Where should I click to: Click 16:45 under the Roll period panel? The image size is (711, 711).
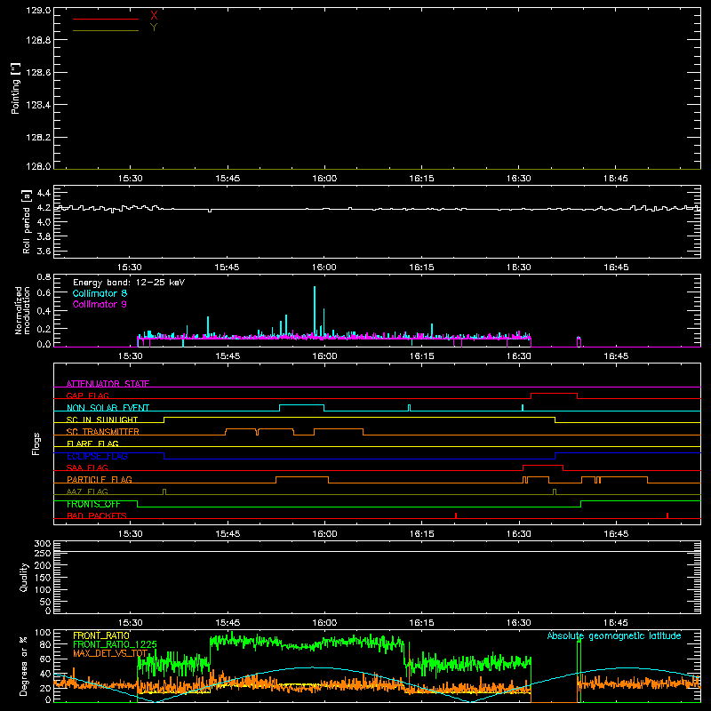click(x=616, y=268)
